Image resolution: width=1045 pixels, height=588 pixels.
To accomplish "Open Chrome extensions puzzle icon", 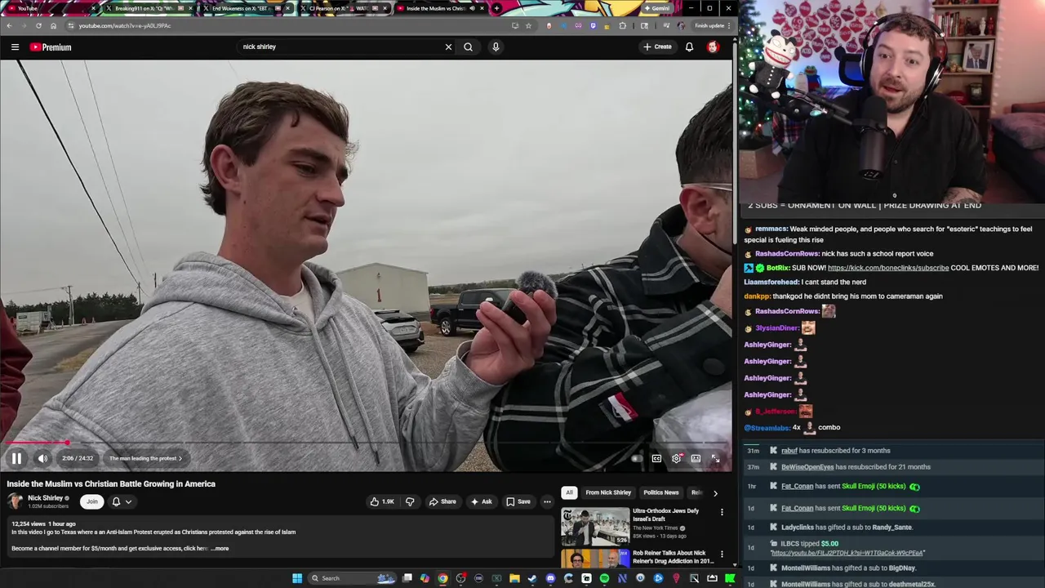I will pos(622,25).
